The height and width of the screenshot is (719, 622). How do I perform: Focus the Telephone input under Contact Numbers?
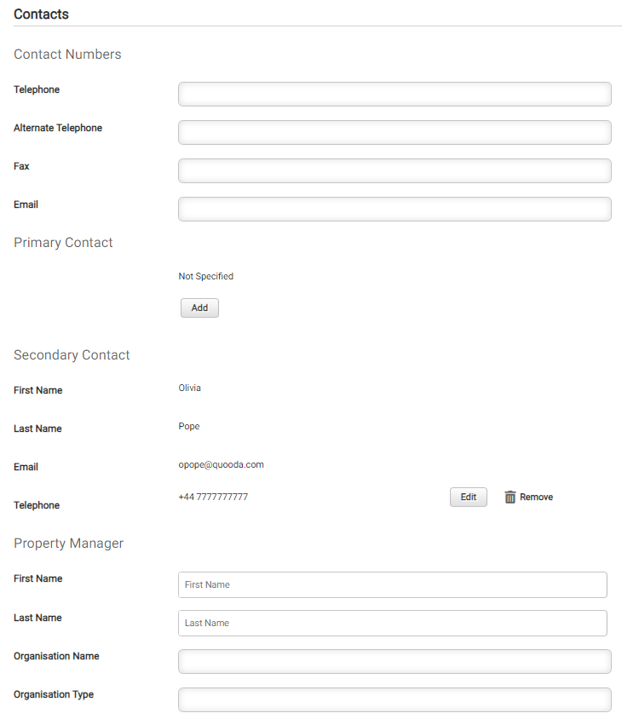coord(395,94)
